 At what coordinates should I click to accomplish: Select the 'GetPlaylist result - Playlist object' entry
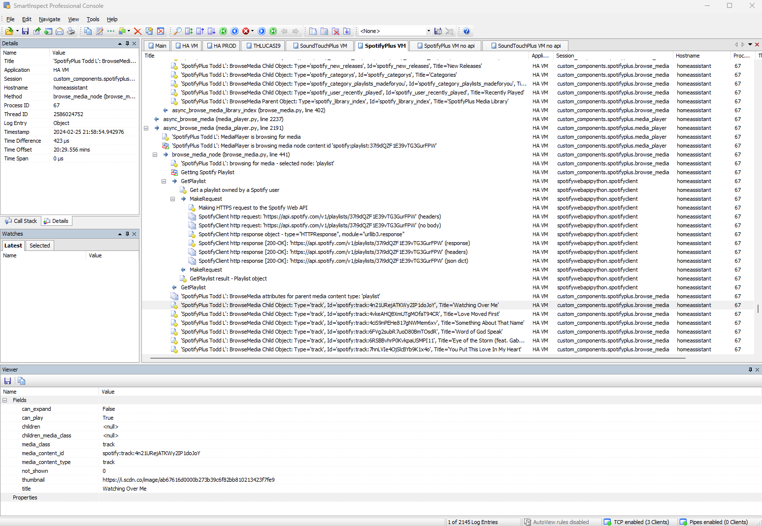click(228, 278)
